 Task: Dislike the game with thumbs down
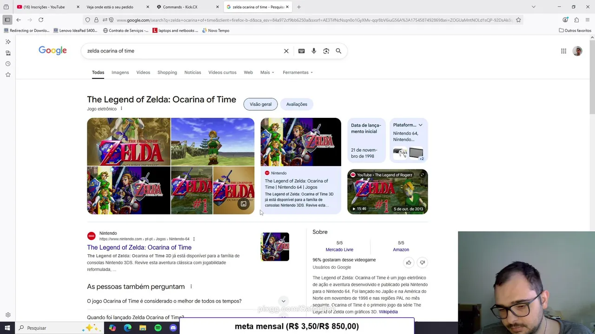pos(422,263)
